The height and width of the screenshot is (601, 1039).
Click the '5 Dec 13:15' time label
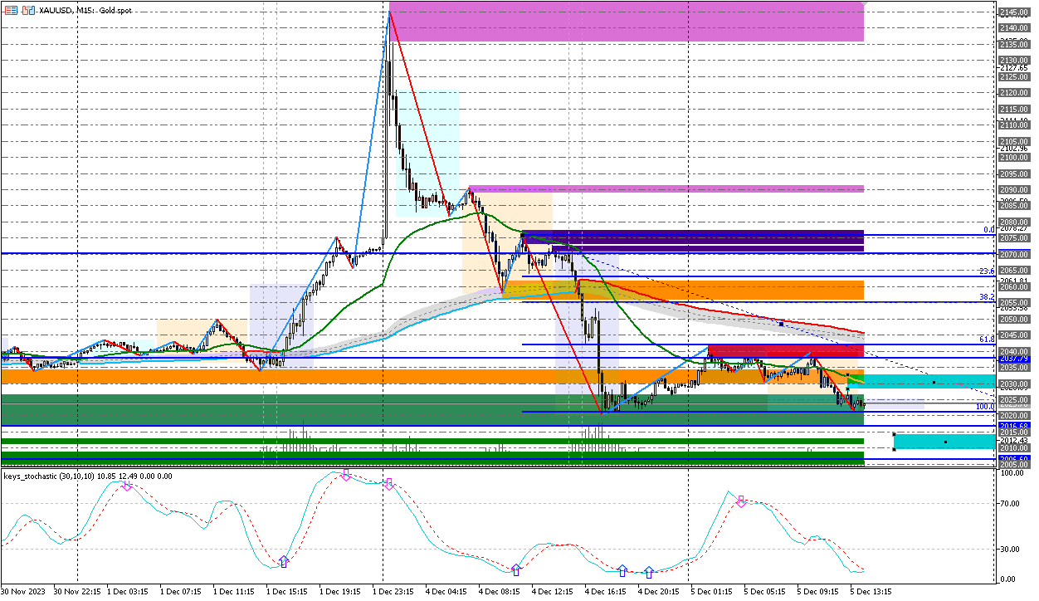873,592
